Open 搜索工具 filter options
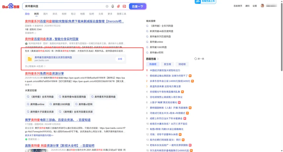The width and height of the screenshot is (283, 152). point(122,14)
